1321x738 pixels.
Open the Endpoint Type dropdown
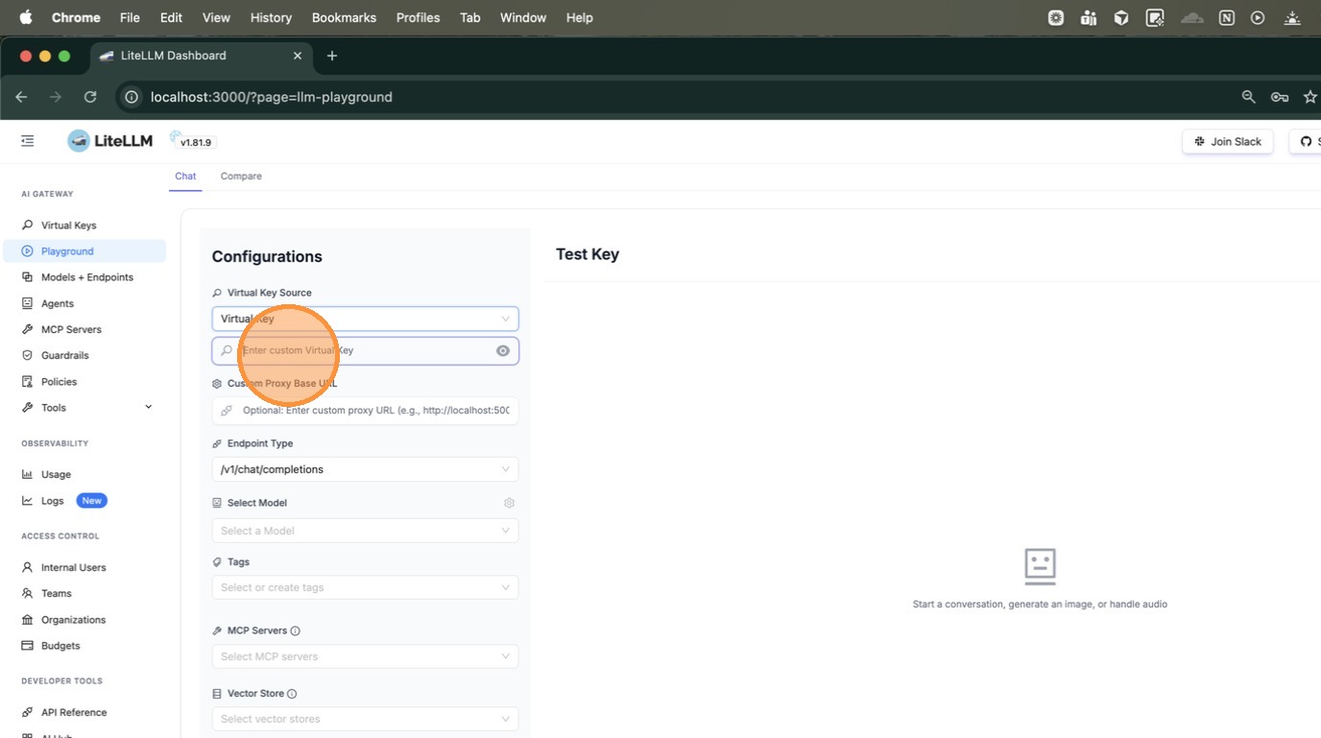click(365, 469)
